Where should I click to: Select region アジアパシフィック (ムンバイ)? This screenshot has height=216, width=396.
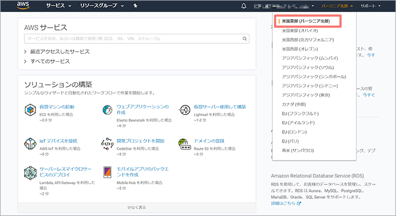click(310, 58)
